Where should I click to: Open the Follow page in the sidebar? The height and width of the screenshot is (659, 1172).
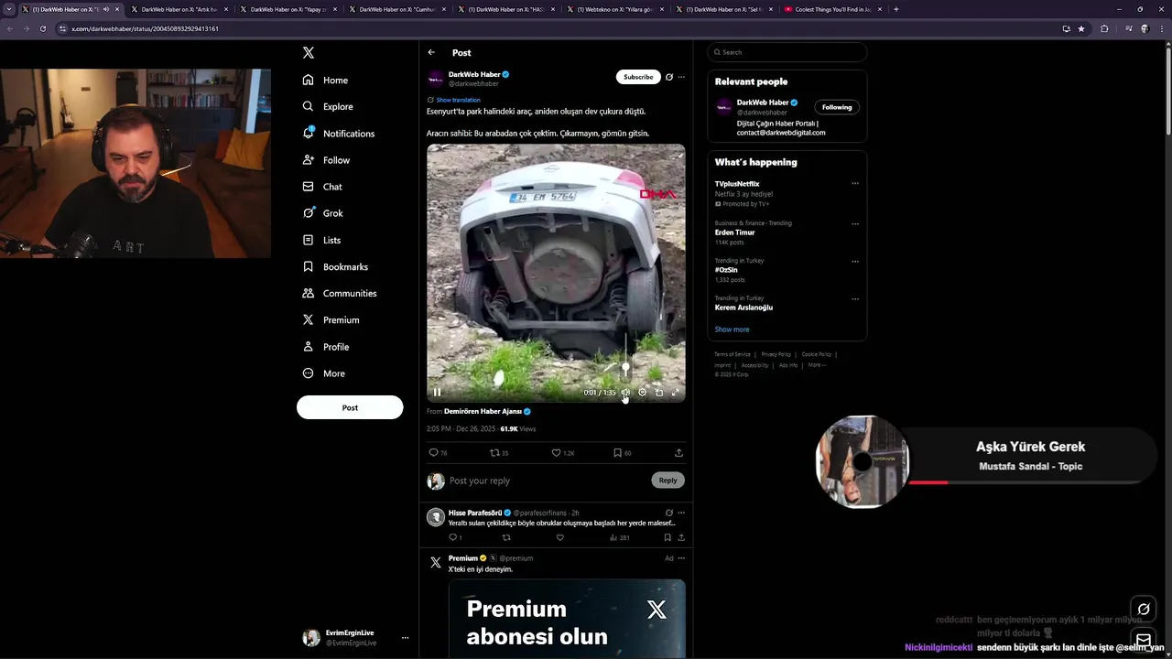pos(325,160)
